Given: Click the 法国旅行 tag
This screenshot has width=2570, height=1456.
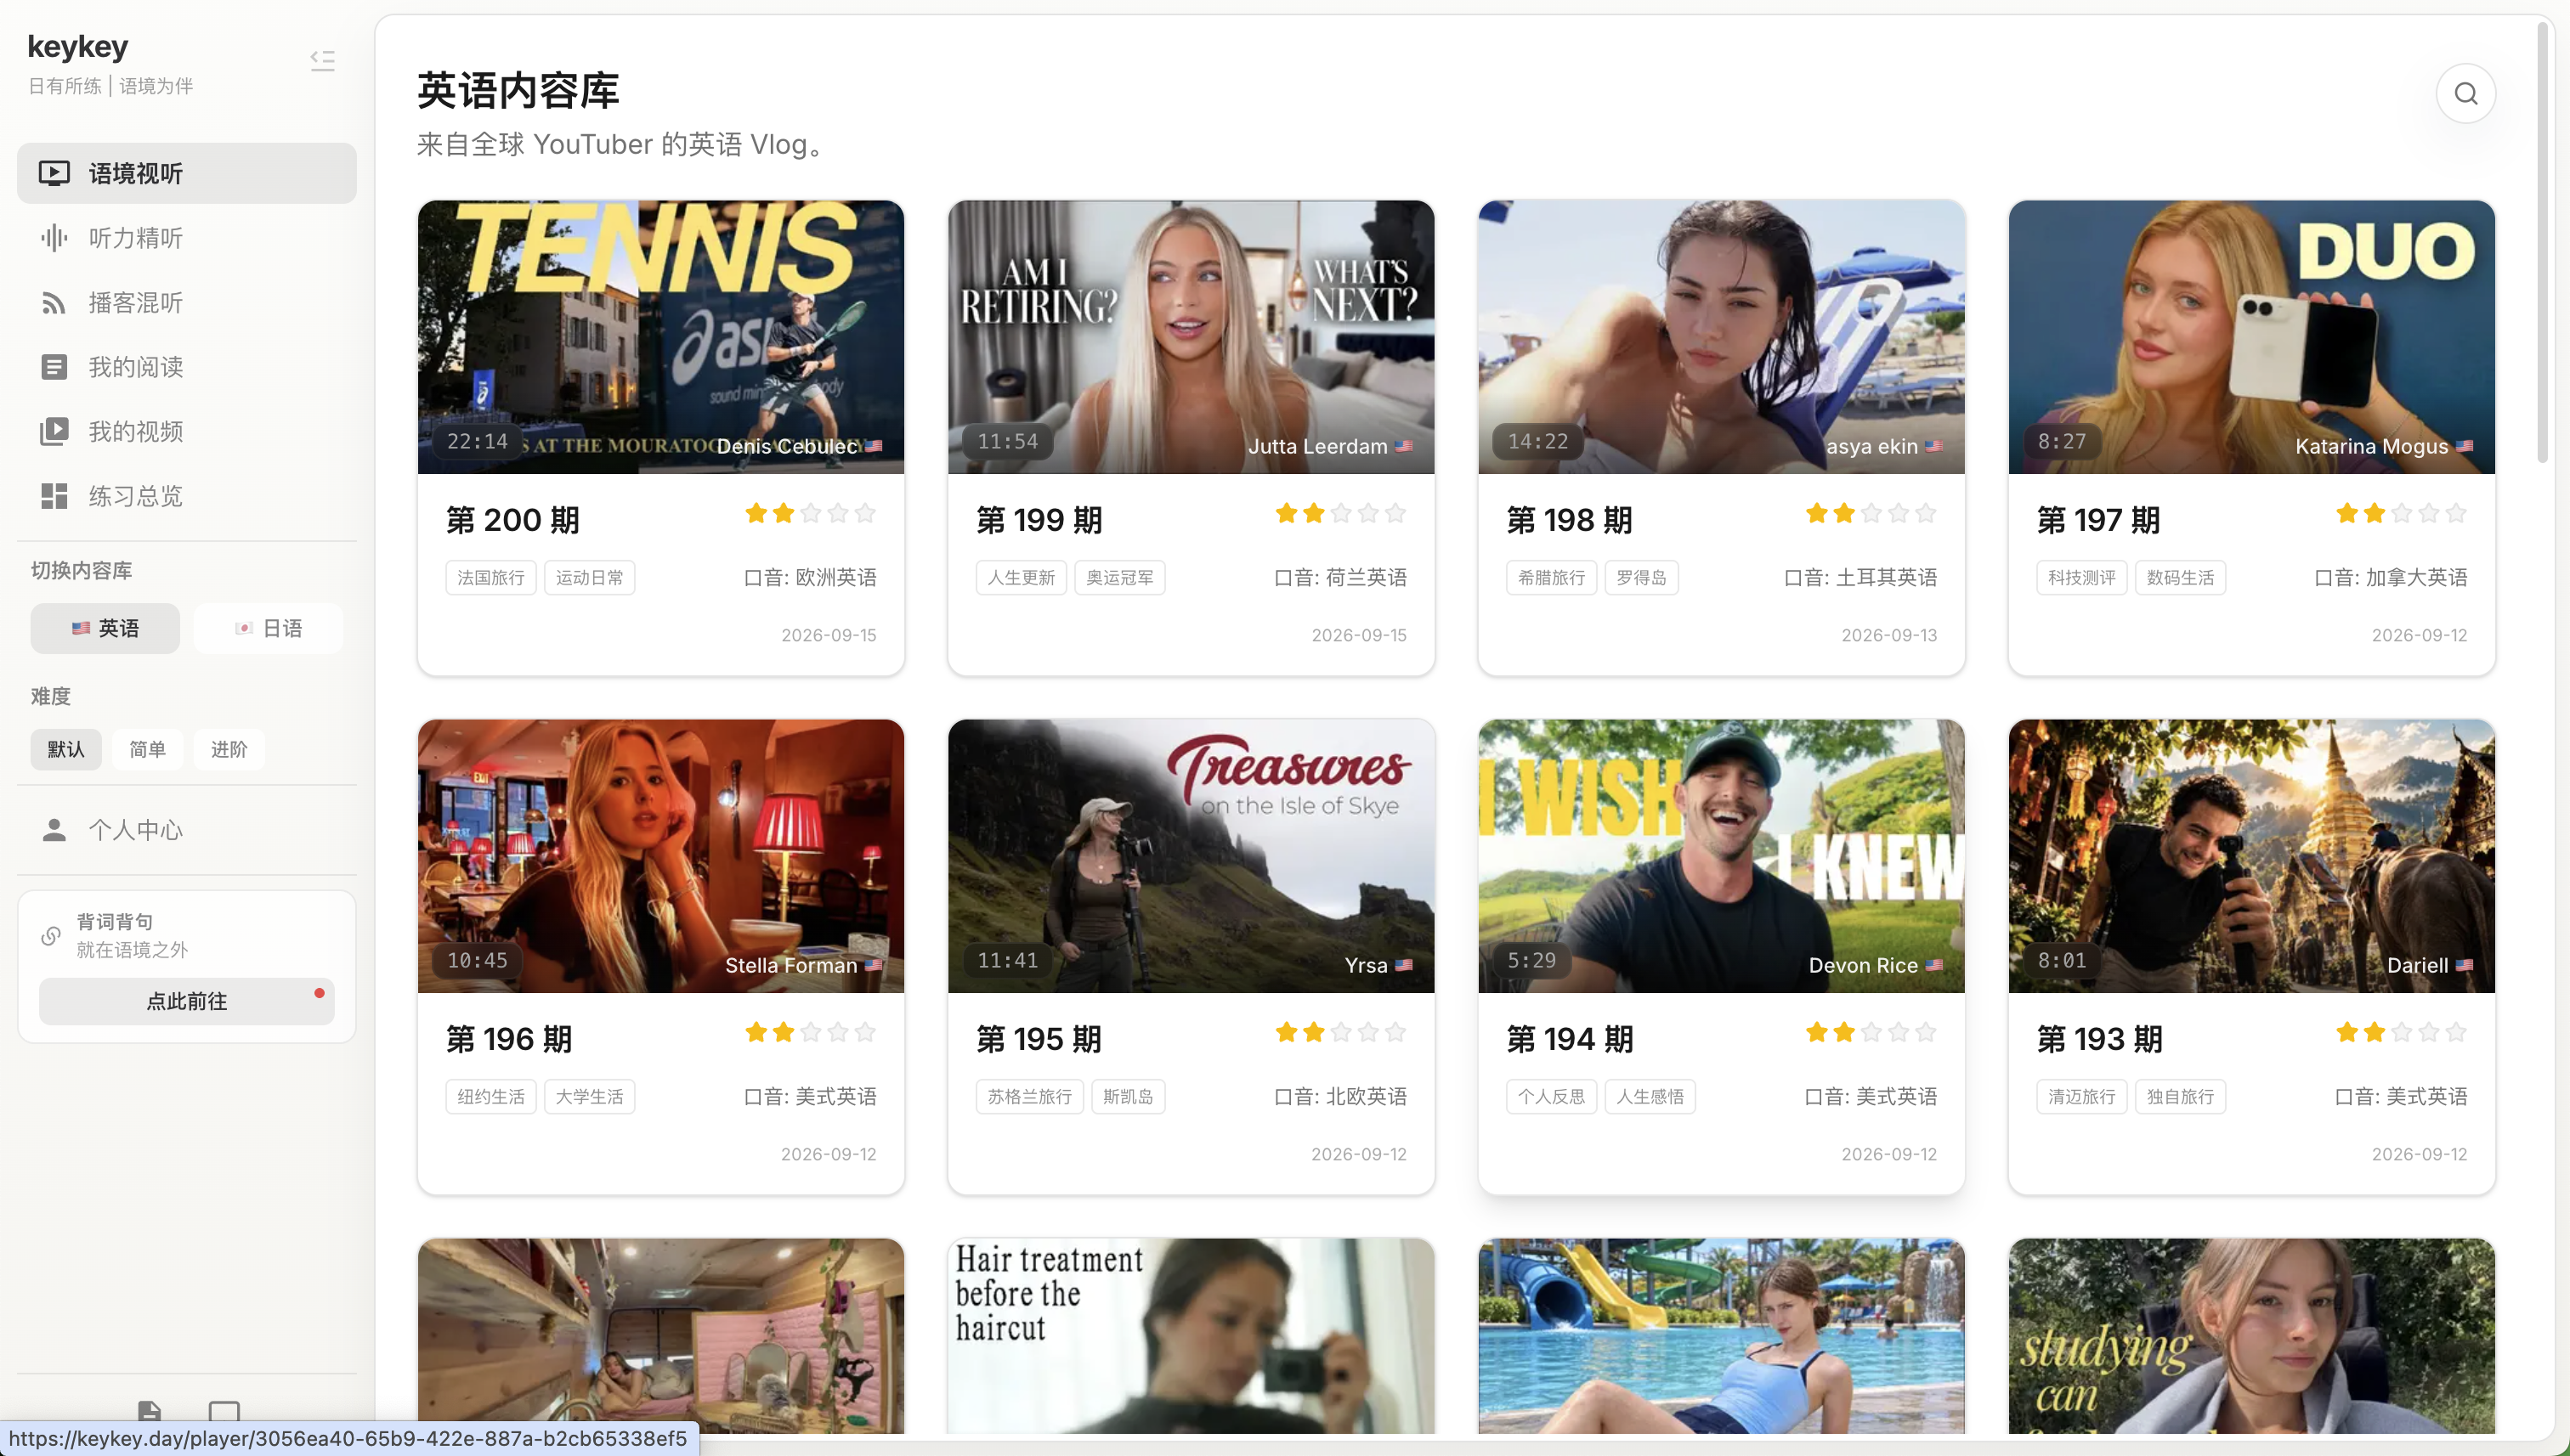Looking at the screenshot, I should 490,578.
